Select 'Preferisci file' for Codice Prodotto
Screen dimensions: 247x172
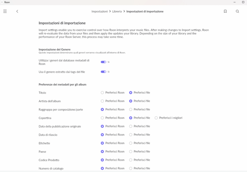coord(131,160)
